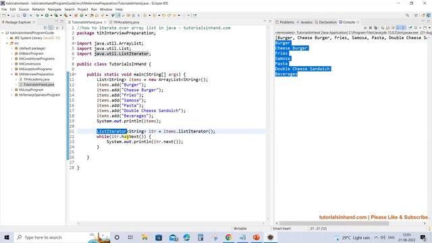Switch to the Declaration tab

326,22
